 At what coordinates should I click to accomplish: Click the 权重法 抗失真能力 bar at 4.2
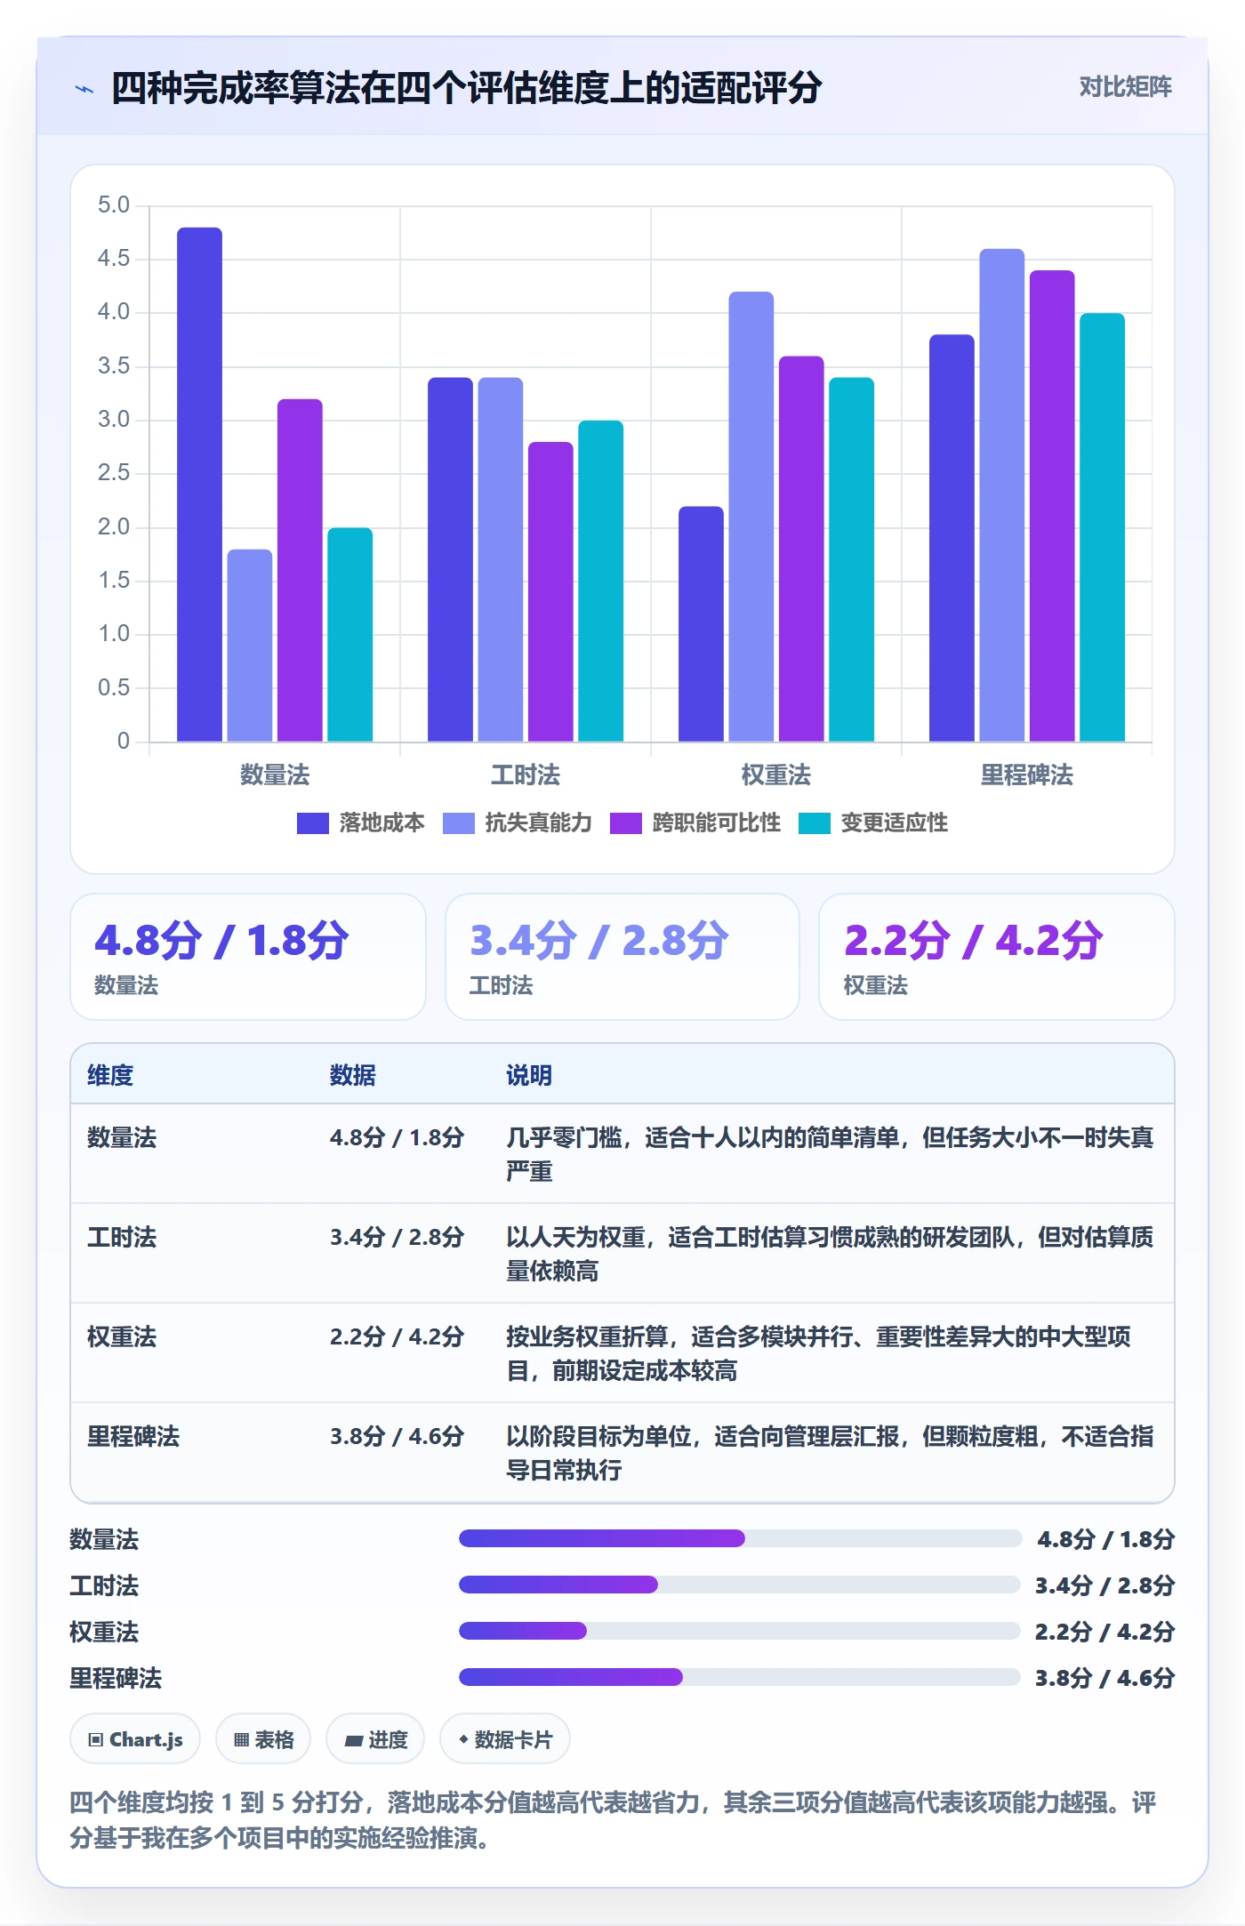tap(751, 517)
